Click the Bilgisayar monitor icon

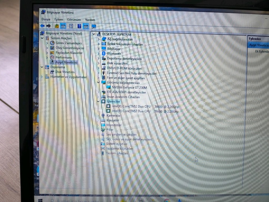click(104, 49)
